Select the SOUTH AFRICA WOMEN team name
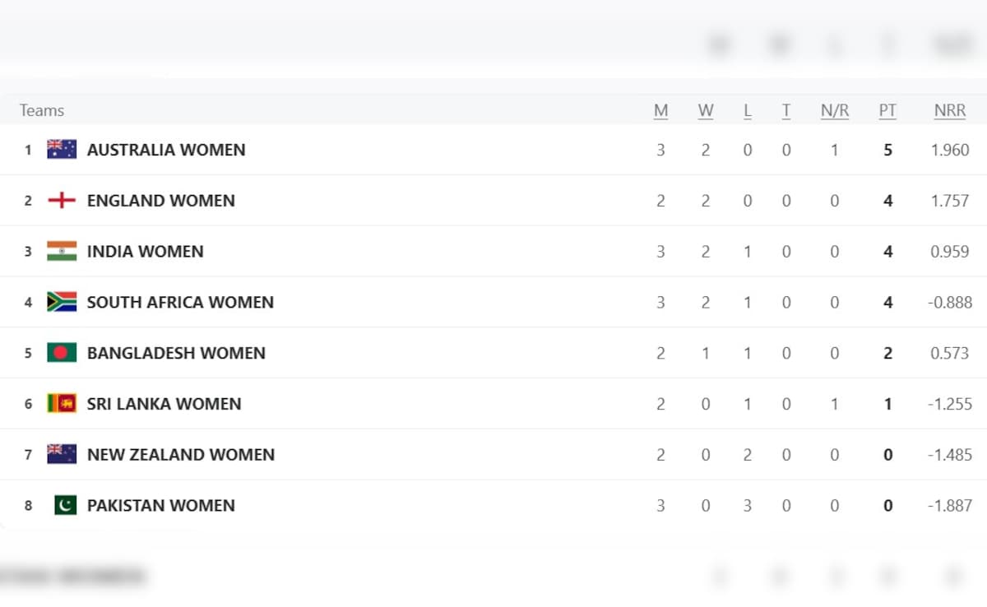987x607 pixels. point(180,302)
